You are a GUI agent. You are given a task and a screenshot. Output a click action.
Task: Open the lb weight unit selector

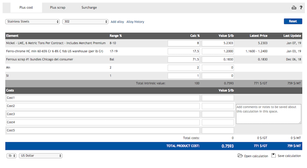pos(11,156)
